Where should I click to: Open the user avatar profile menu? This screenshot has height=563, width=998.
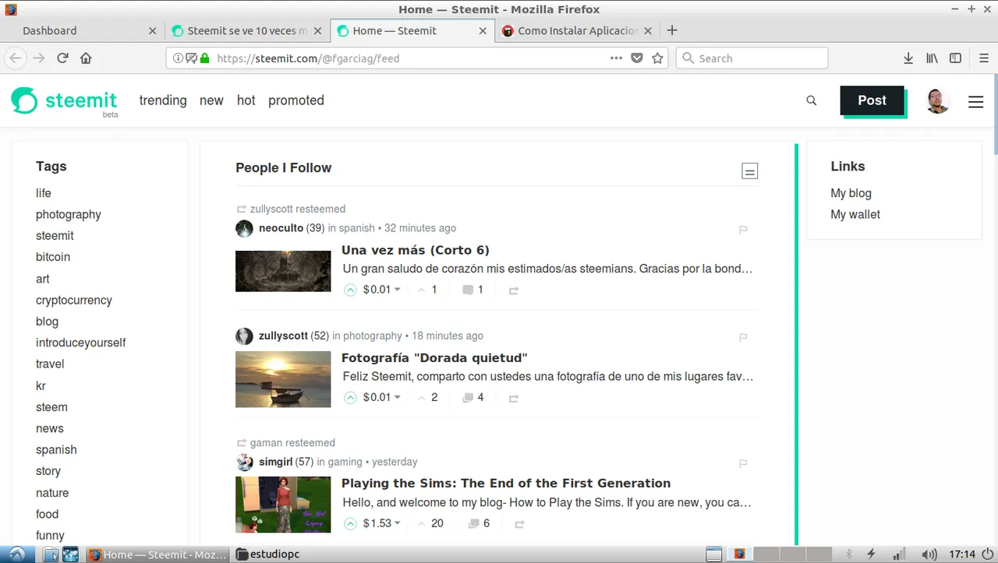938,100
